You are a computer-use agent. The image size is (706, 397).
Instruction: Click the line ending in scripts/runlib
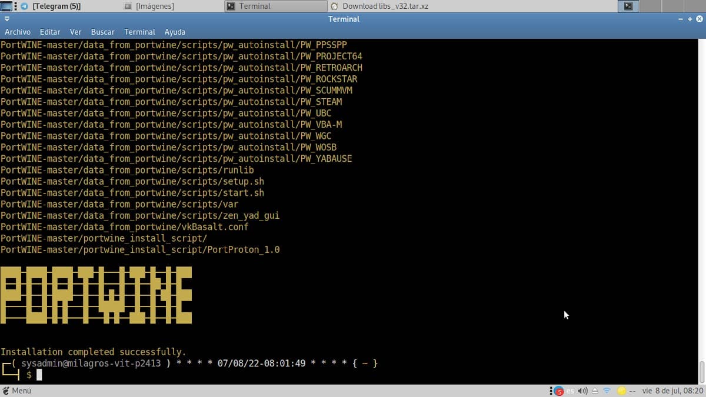tap(127, 170)
